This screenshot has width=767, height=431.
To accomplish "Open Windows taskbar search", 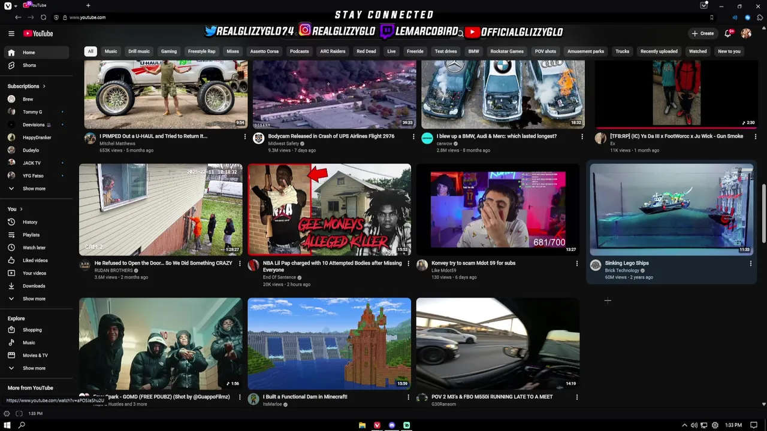I will (x=22, y=425).
